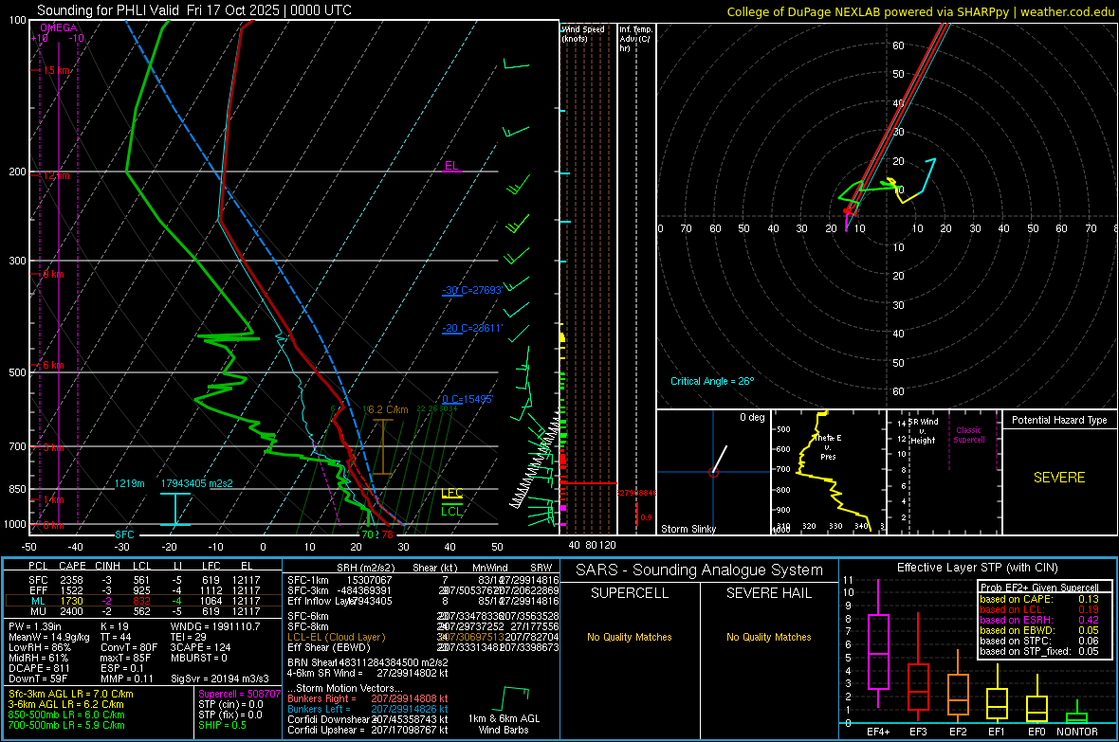Click the "ConvT = 80F" value
The height and width of the screenshot is (742, 1119).
click(129, 648)
